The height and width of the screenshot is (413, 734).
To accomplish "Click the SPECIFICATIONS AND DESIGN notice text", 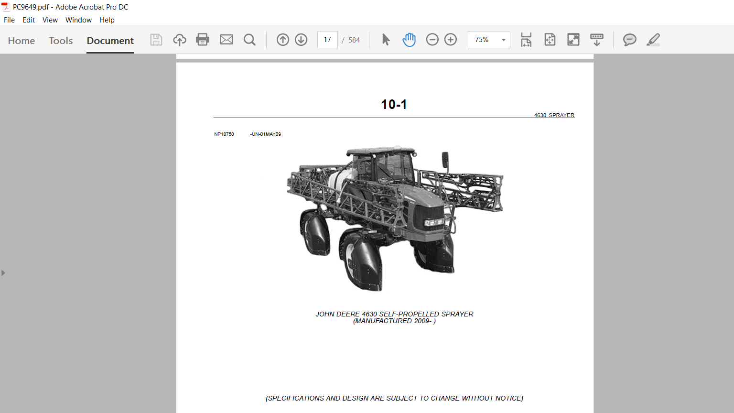I will pos(394,398).
